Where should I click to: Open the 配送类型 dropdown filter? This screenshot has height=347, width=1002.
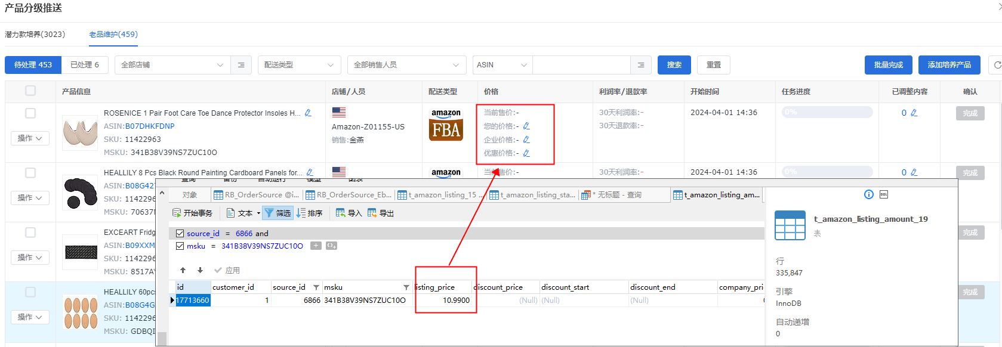(x=300, y=65)
